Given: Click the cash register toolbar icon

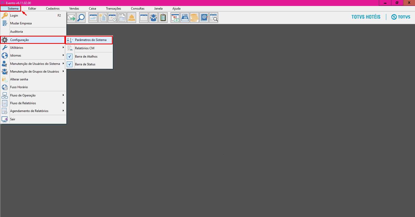Looking at the screenshot, I should 185,18.
